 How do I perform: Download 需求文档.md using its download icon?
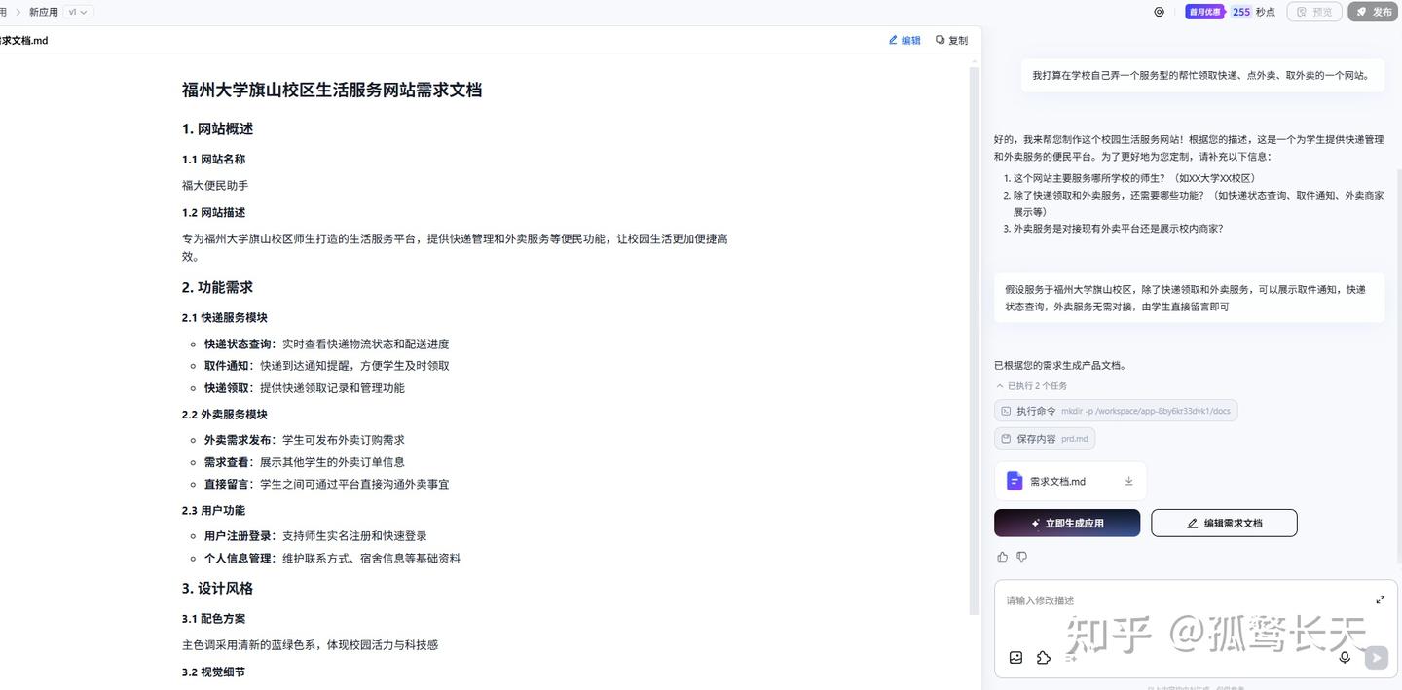(x=1128, y=479)
